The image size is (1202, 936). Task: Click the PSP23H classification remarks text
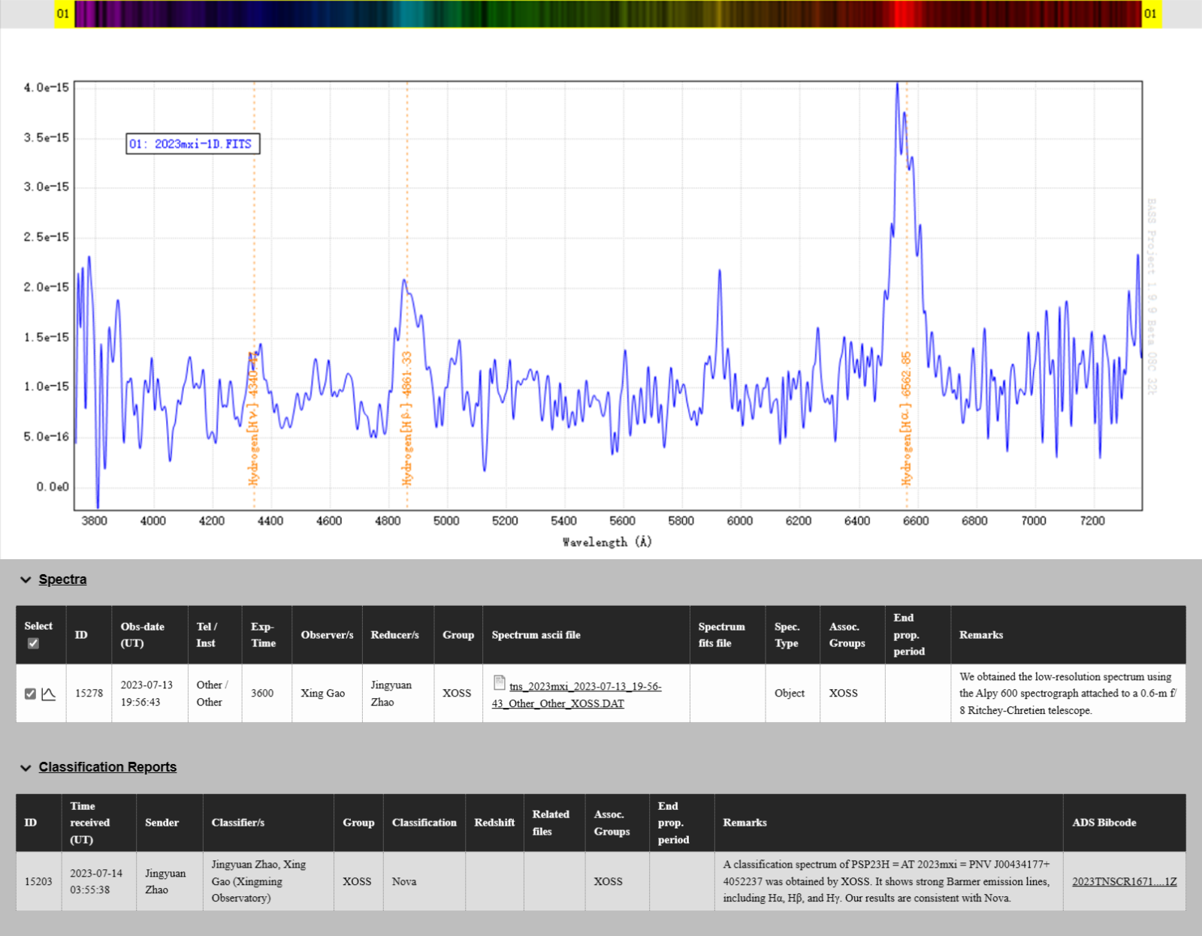pyautogui.click(x=887, y=881)
